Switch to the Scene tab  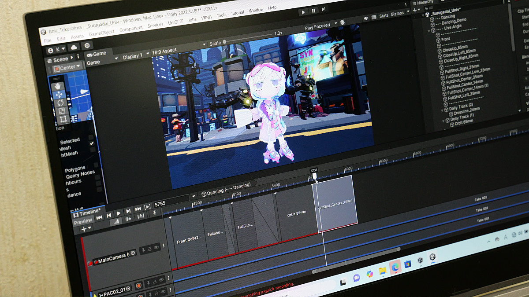(60, 59)
